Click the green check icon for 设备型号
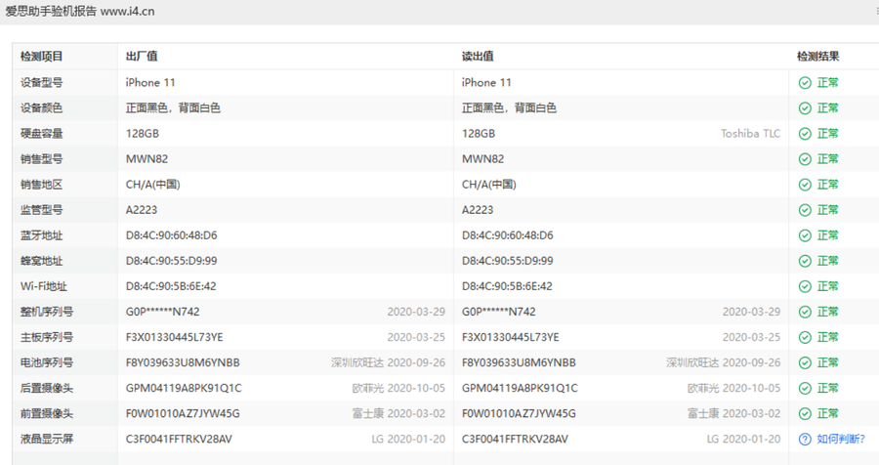 [805, 83]
